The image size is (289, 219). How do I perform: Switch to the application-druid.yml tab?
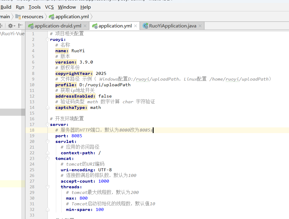pyautogui.click(x=57, y=26)
